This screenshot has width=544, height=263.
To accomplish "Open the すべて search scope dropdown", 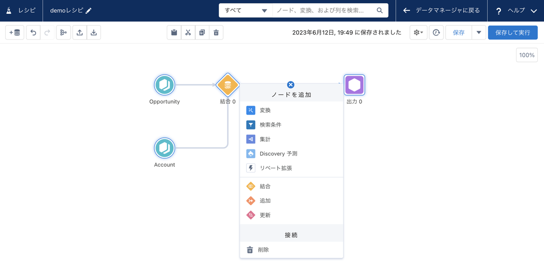I will click(x=246, y=10).
